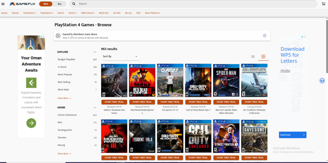Click the rewards percent badge icon
Image resolution: width=328 pixels, height=163 pixels.
(x=58, y=36)
